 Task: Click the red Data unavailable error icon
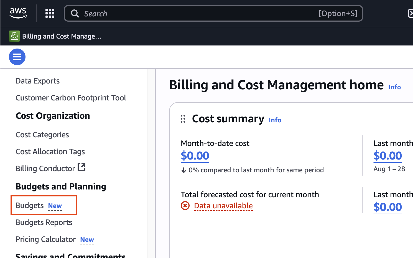pos(185,206)
